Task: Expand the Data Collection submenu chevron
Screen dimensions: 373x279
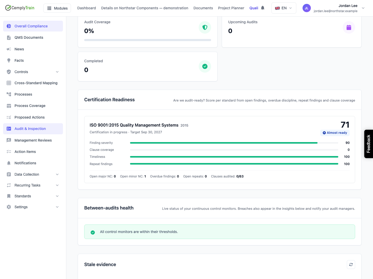Action: pos(57,174)
